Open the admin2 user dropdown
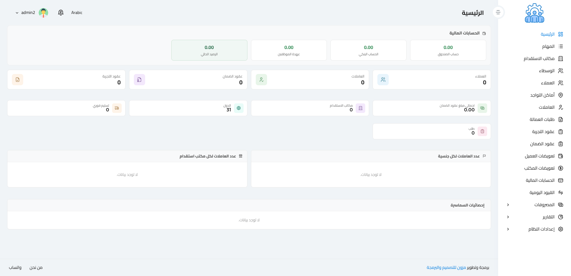 (x=25, y=12)
